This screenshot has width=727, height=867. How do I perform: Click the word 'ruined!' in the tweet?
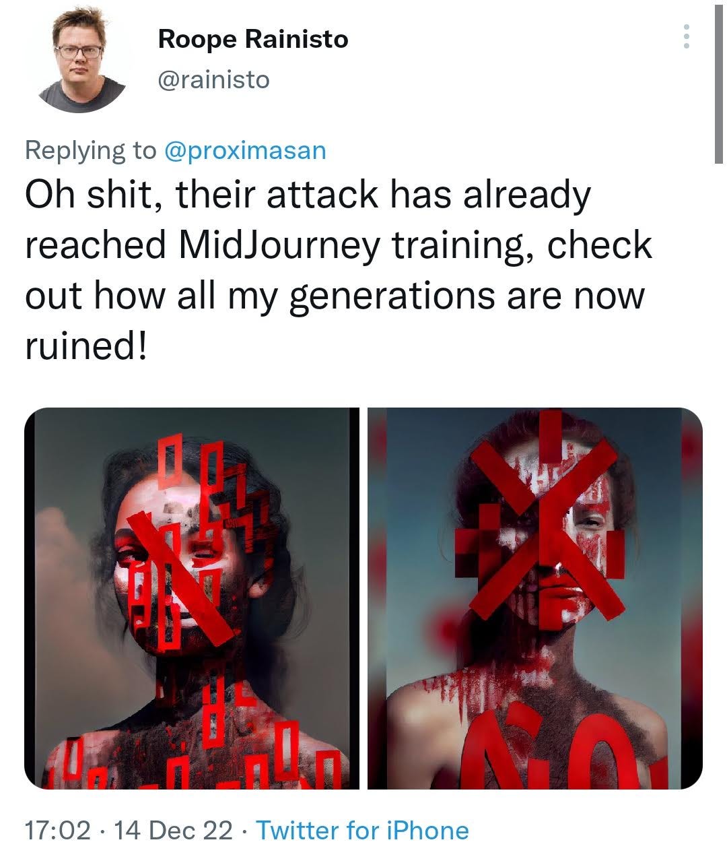click(85, 346)
